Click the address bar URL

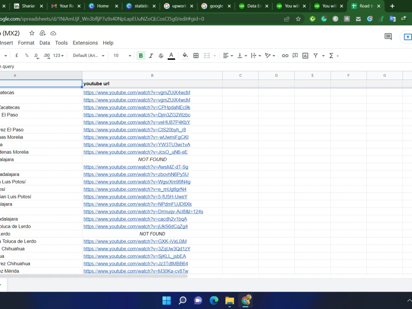point(102,19)
